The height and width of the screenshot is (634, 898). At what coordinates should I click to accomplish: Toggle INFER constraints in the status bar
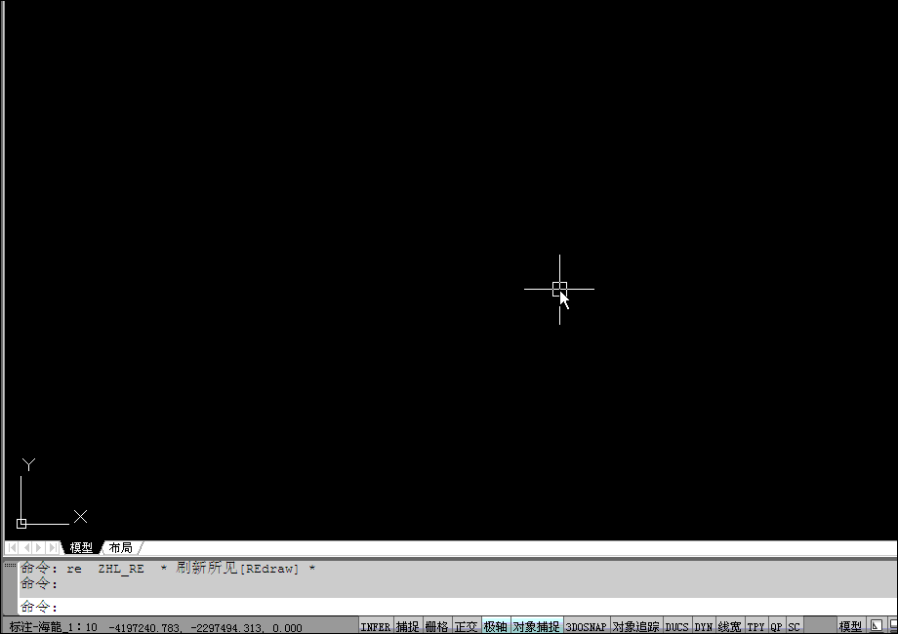375,626
